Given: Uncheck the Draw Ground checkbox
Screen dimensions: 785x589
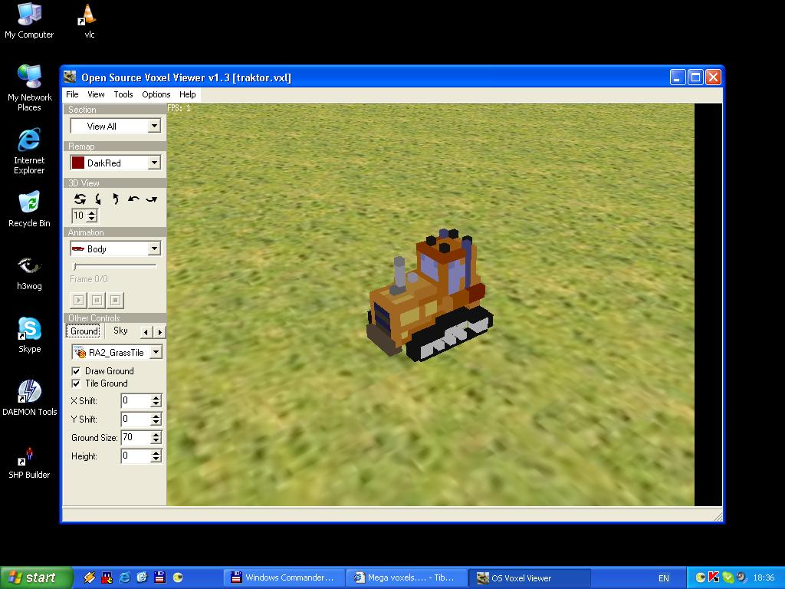Looking at the screenshot, I should [x=76, y=371].
